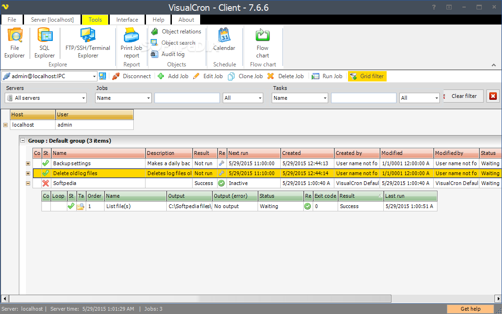Click the Get help button
Viewport: 502px width, 314px height.
(470, 309)
